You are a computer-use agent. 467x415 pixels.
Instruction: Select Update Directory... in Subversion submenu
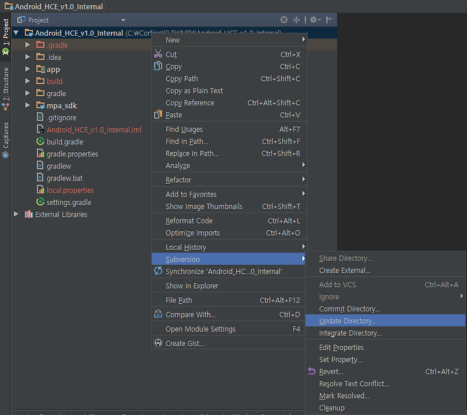(x=385, y=320)
